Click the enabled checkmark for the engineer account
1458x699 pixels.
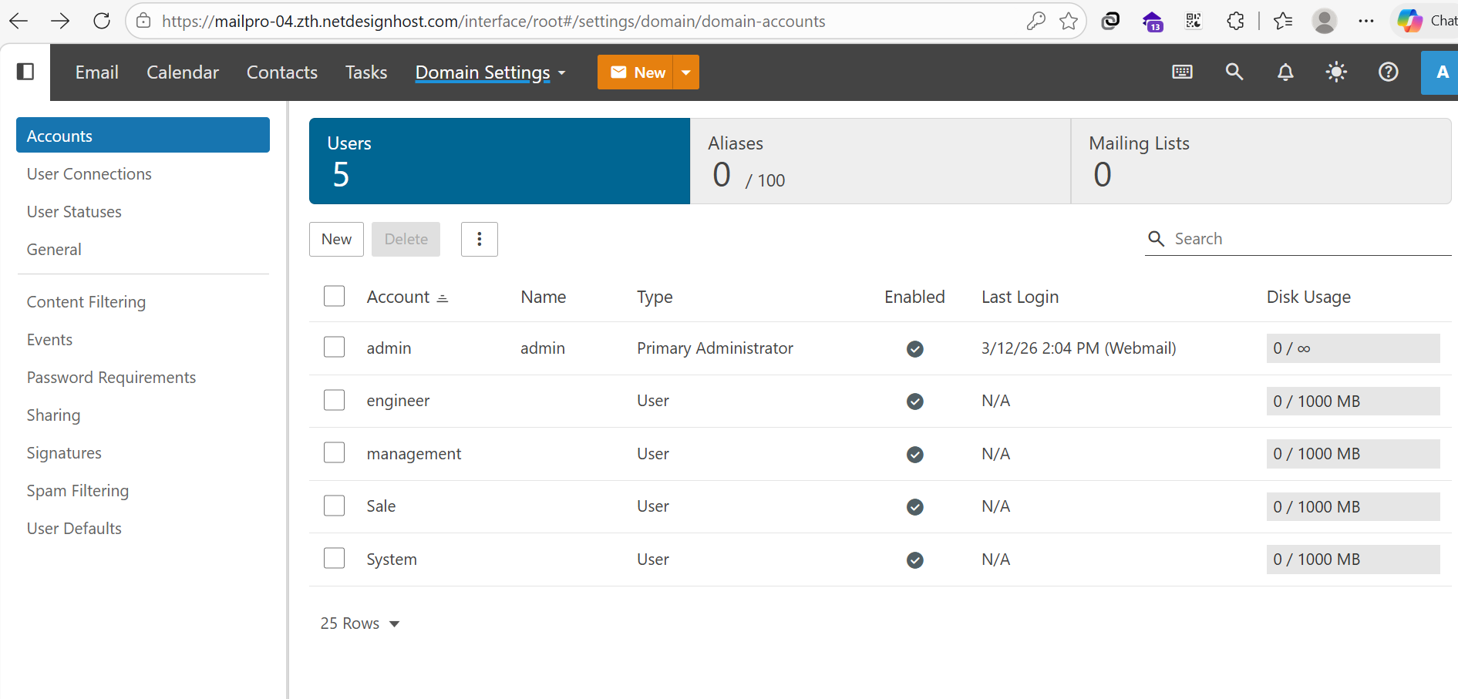[x=915, y=402]
